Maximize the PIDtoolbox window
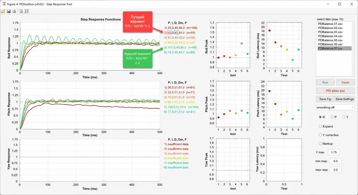This screenshot has height=195, width=358. [x=340, y=4]
